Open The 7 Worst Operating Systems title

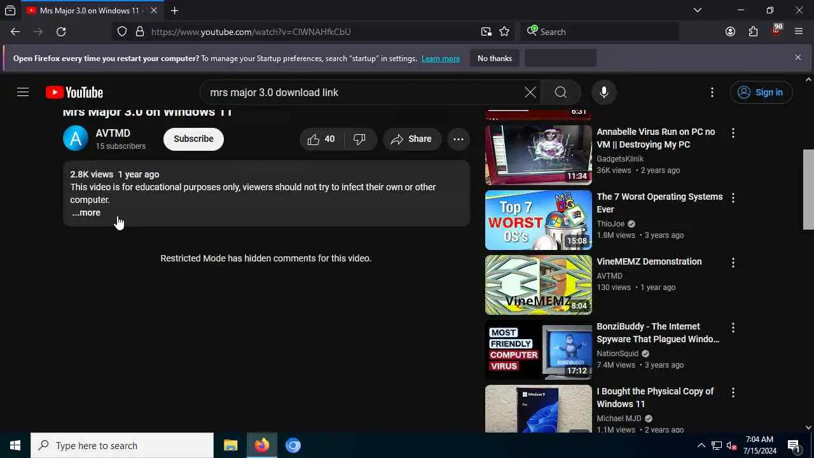click(659, 203)
